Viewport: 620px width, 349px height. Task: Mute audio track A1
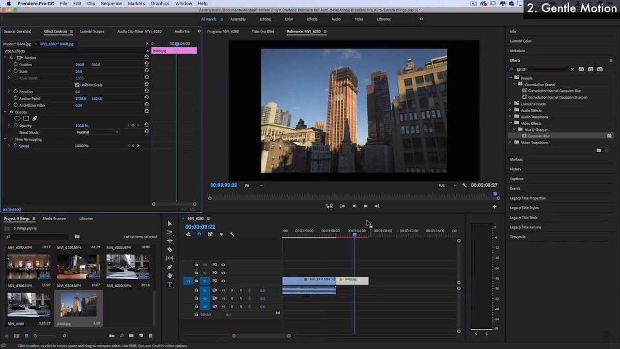(x=223, y=290)
